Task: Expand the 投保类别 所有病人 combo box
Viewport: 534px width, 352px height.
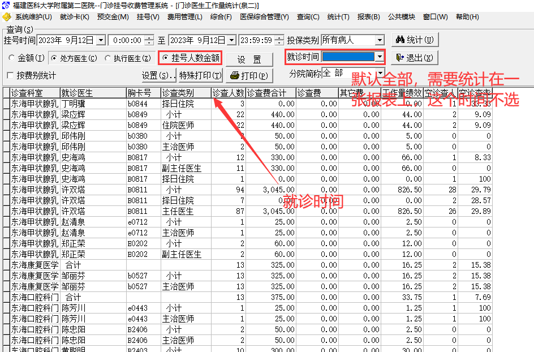Action: [380, 40]
